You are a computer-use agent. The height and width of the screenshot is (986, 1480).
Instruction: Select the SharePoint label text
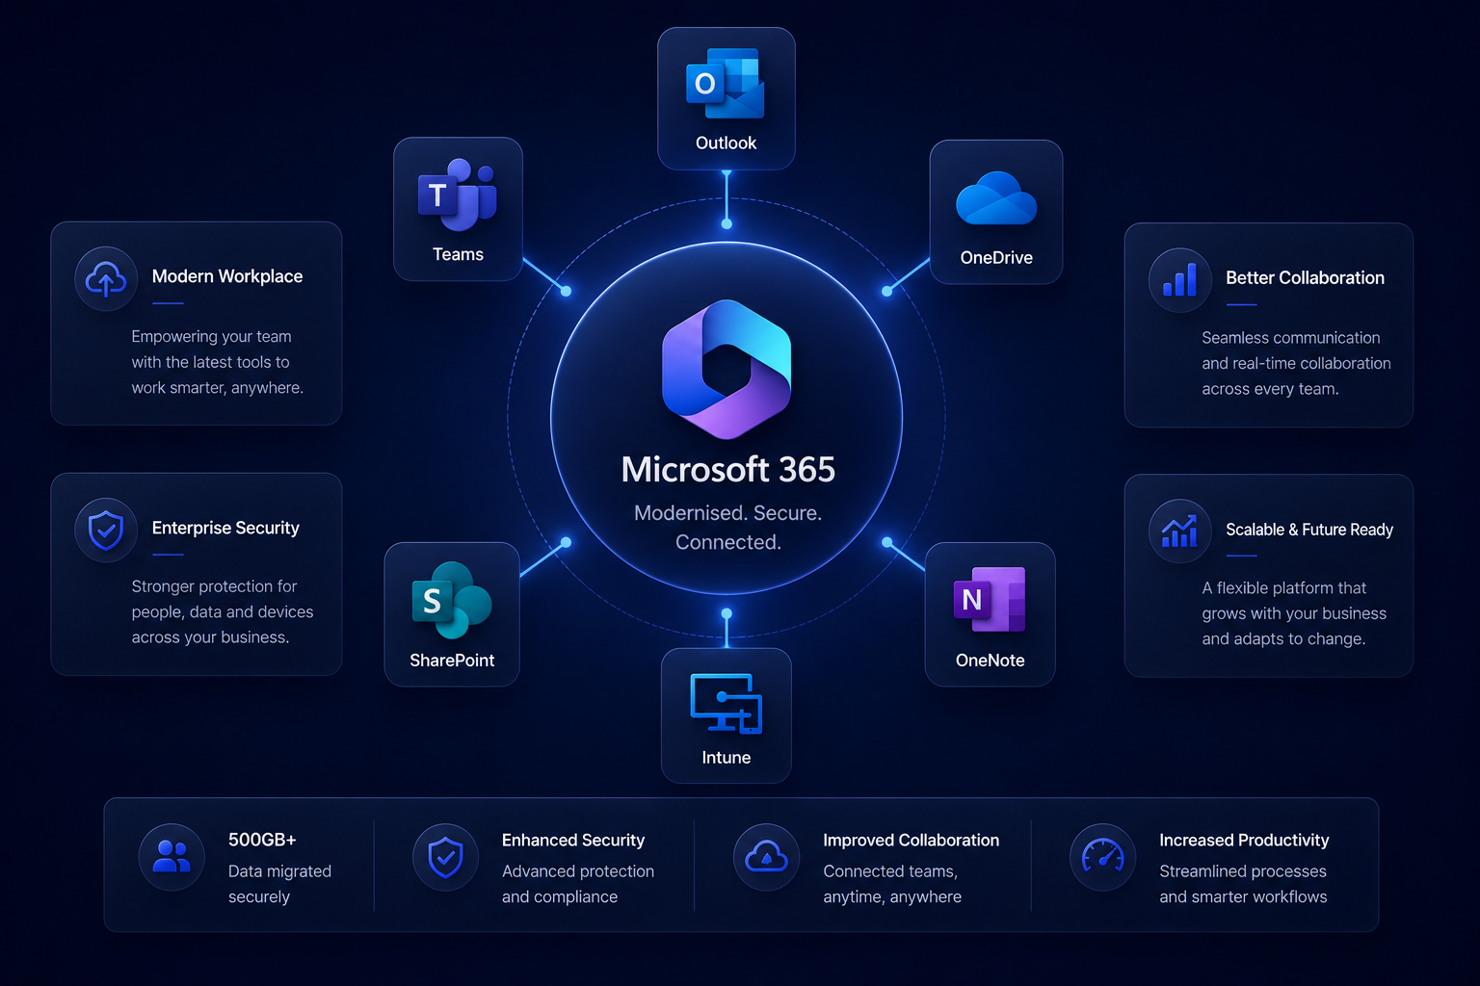(x=452, y=661)
